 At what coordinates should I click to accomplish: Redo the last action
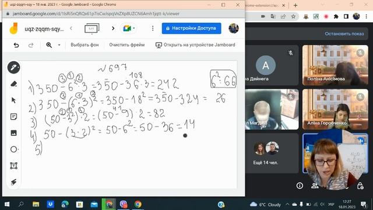click(x=31, y=45)
